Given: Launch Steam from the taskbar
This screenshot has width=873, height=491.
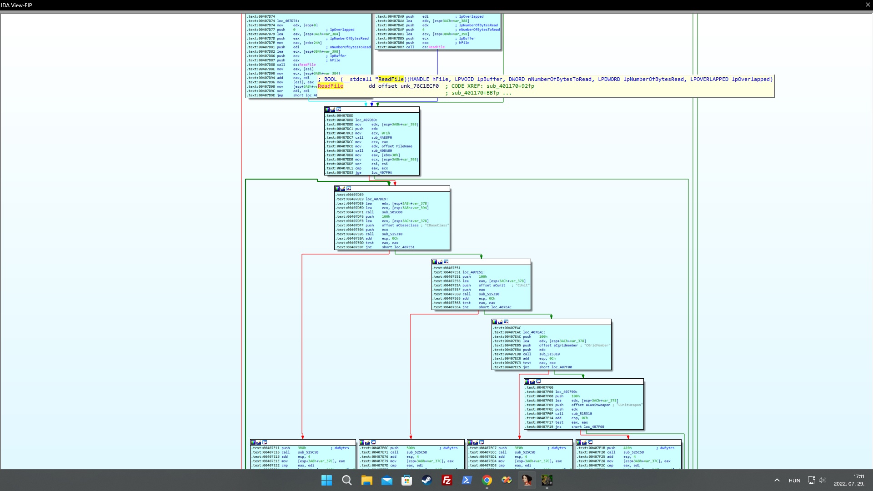Looking at the screenshot, I should click(426, 480).
